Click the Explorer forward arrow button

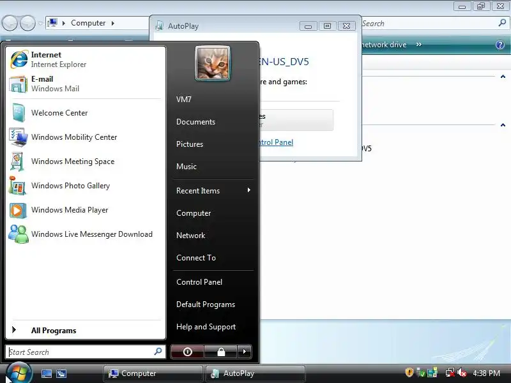[28, 23]
